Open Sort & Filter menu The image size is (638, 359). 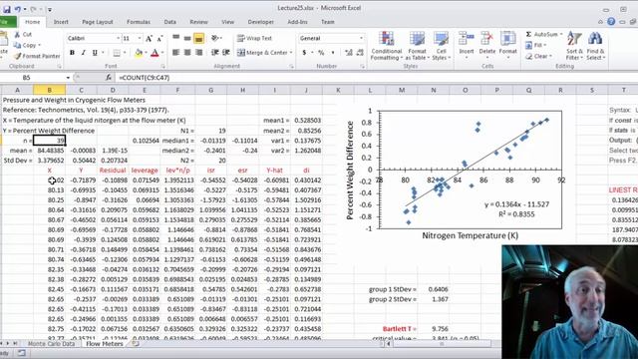coord(574,46)
